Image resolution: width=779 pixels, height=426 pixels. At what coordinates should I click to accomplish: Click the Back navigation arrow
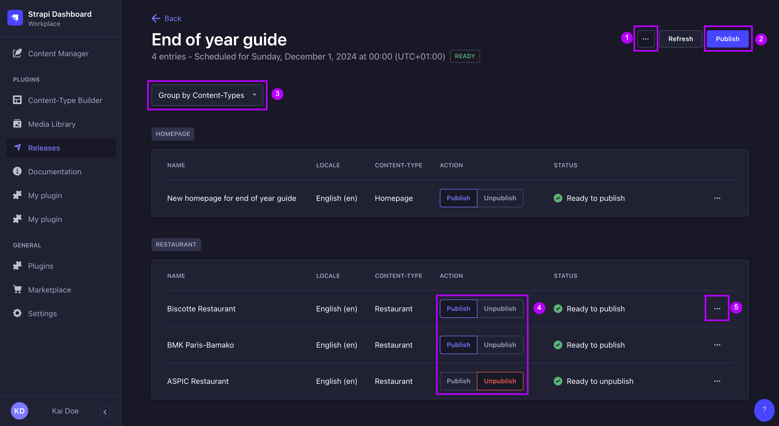[155, 18]
